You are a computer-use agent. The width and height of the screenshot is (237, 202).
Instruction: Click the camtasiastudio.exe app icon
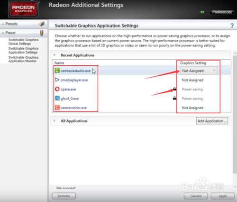(57, 70)
